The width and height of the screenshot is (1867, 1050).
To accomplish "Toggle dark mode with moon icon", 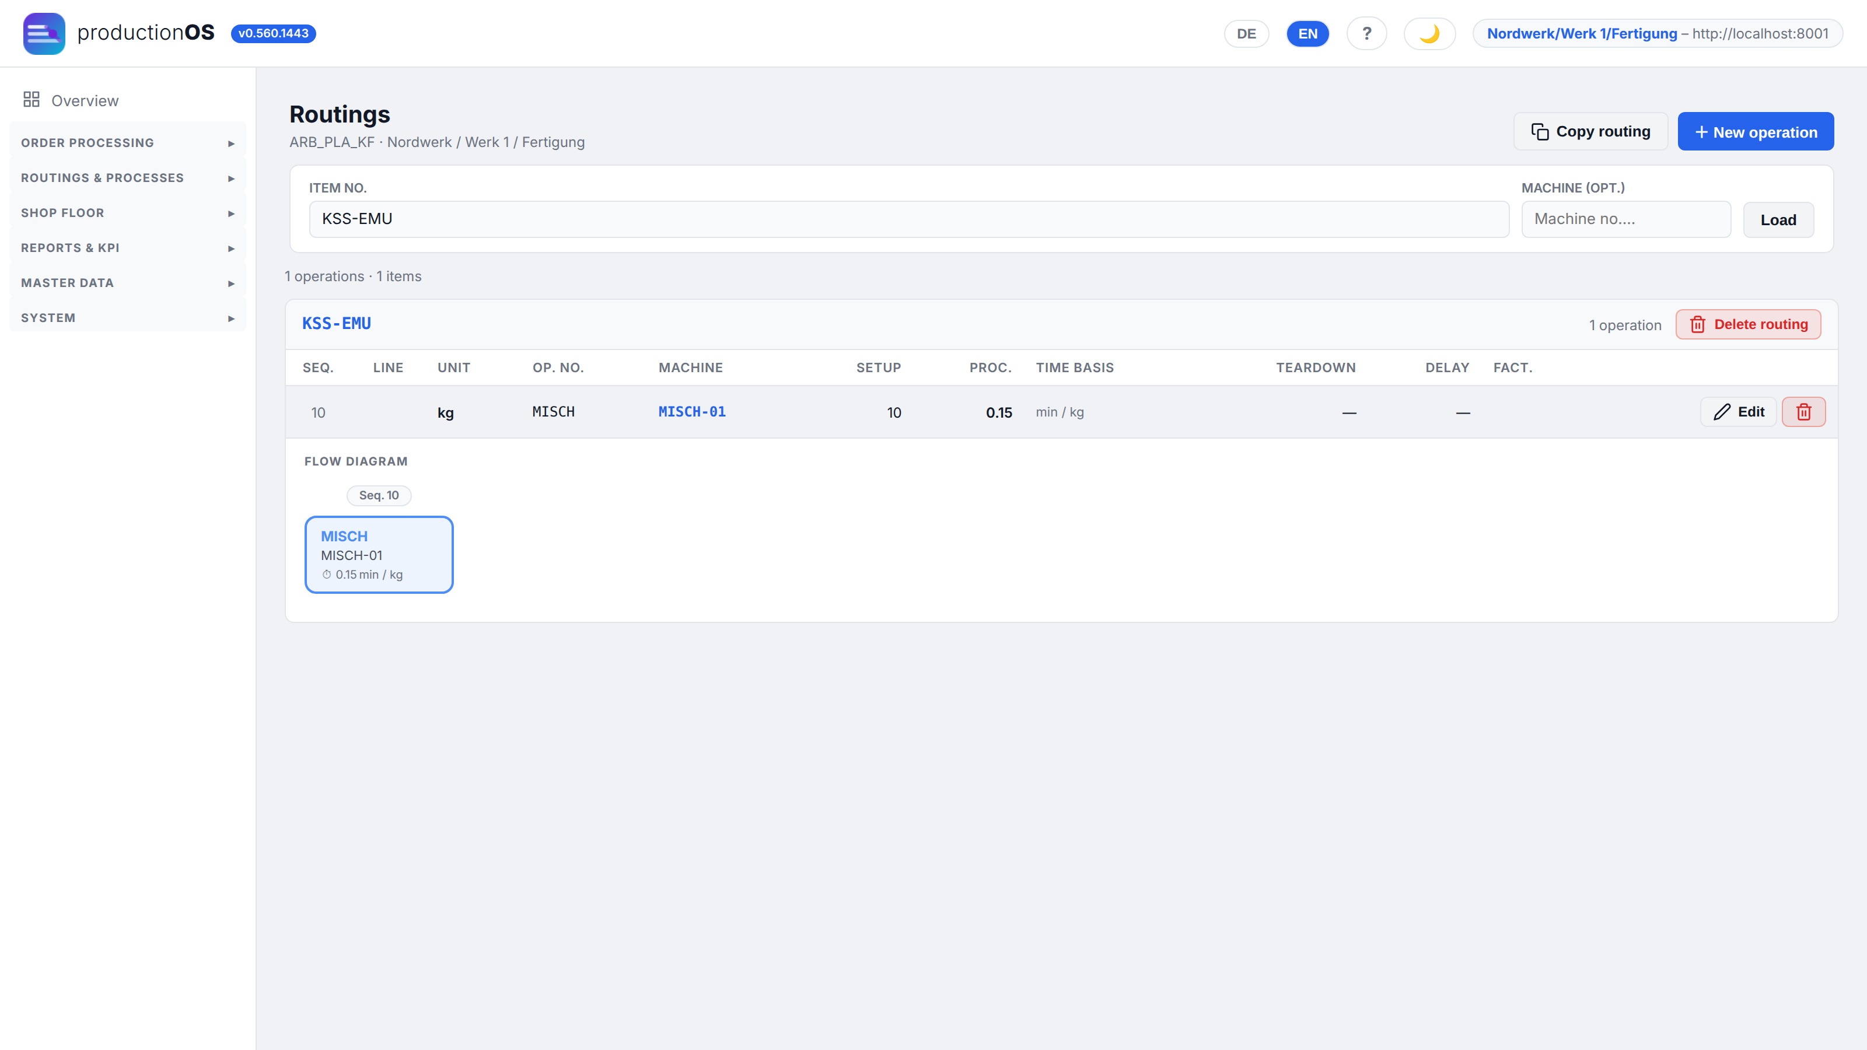I will 1429,33.
